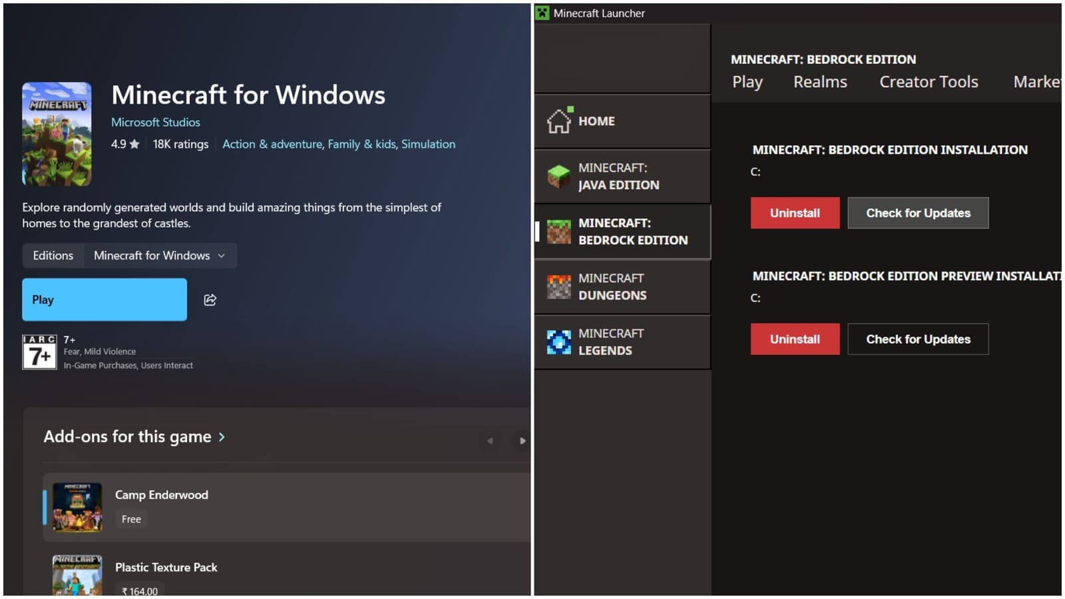
Task: Click the IARC 7+ rating badge
Action: [39, 352]
